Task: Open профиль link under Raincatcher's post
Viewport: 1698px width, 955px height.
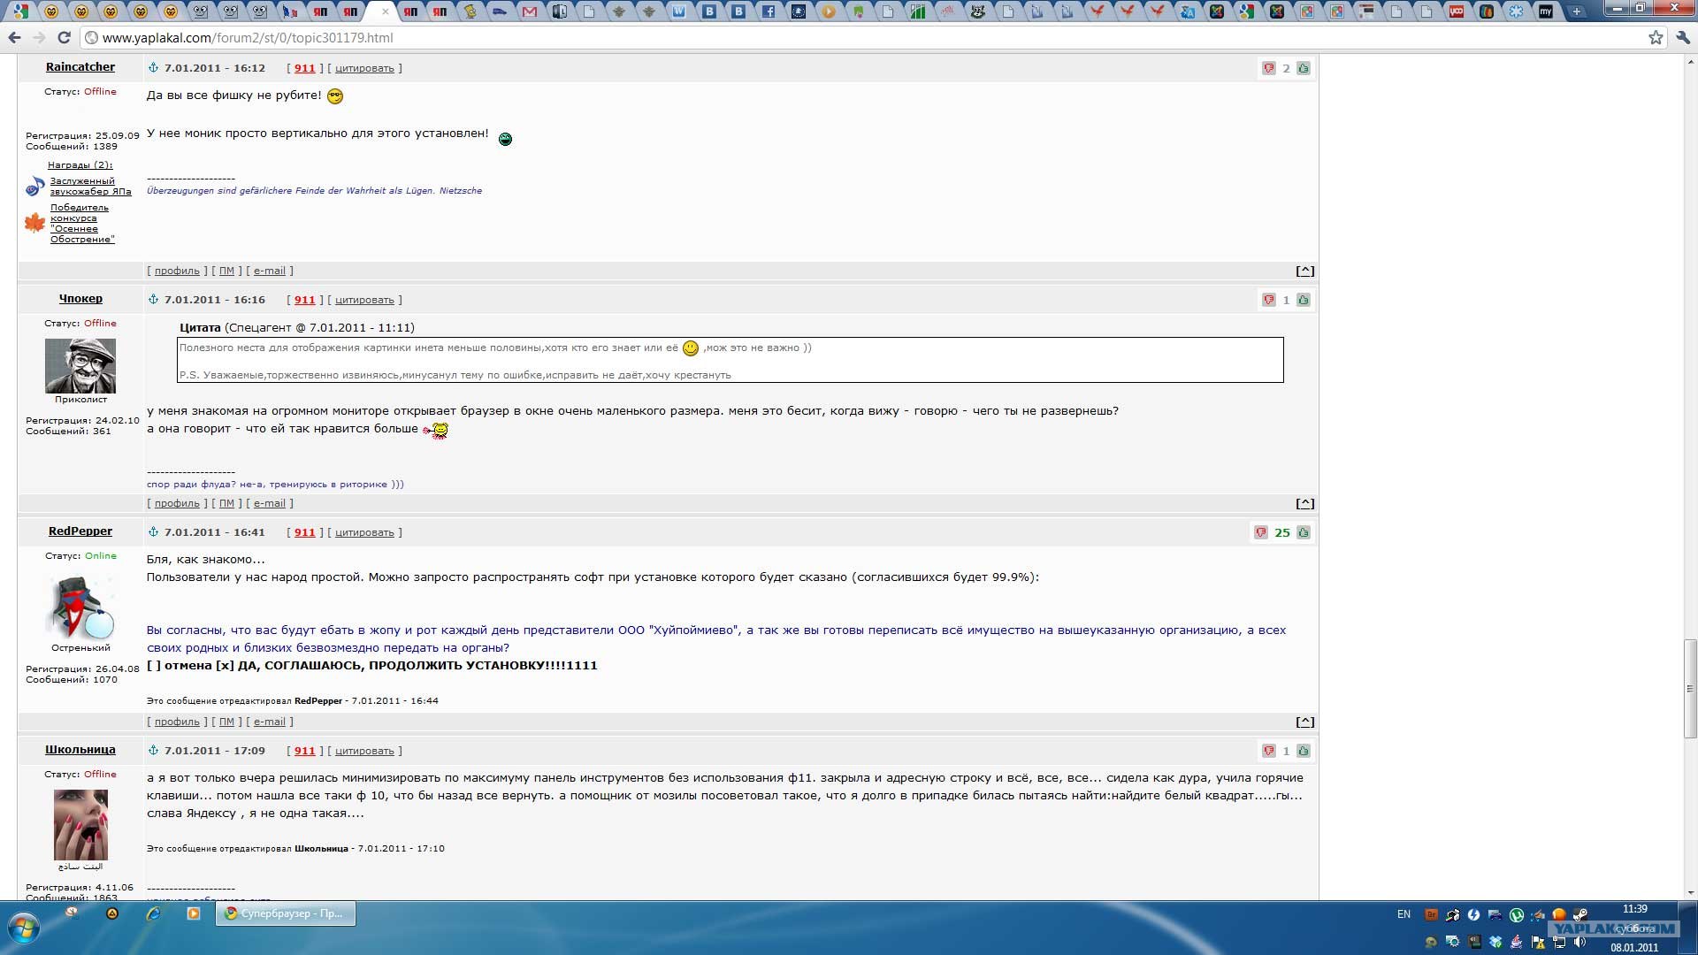Action: coord(177,271)
